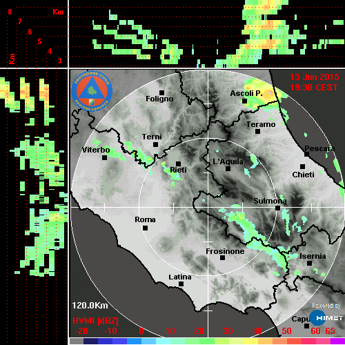The height and width of the screenshot is (345, 345).
Task: Click the -10 dBZ scale value
Action: tap(110, 331)
